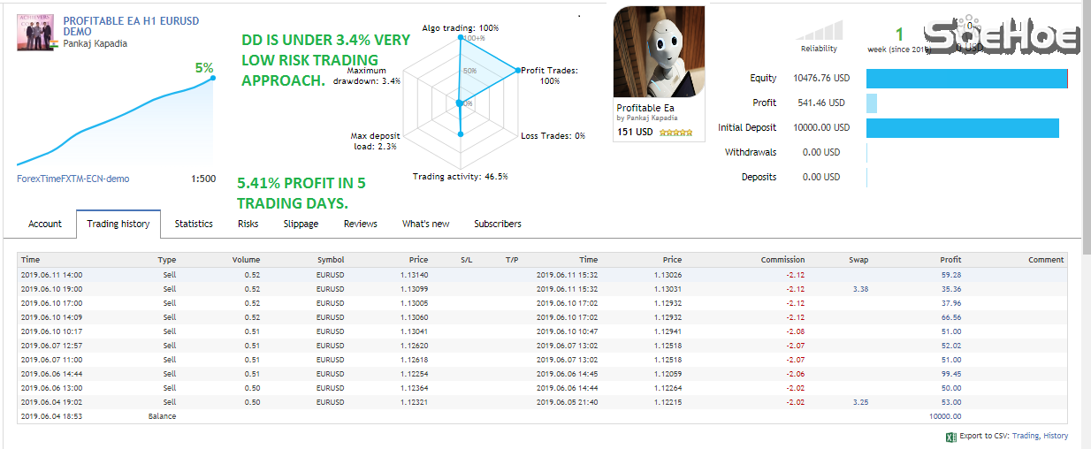1091x449 pixels.
Task: View the Subscribers tab
Action: coord(497,224)
